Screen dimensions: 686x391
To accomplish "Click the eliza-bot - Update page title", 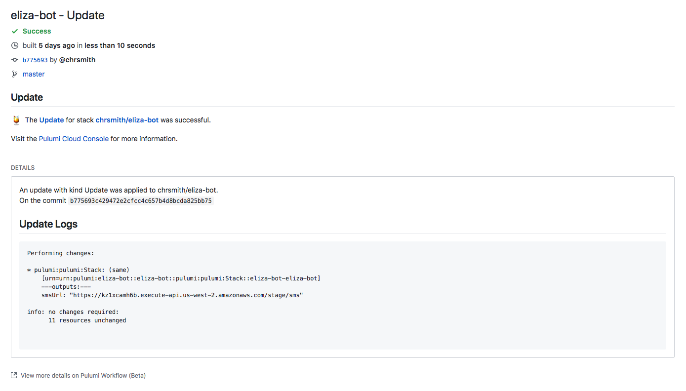I will [57, 15].
